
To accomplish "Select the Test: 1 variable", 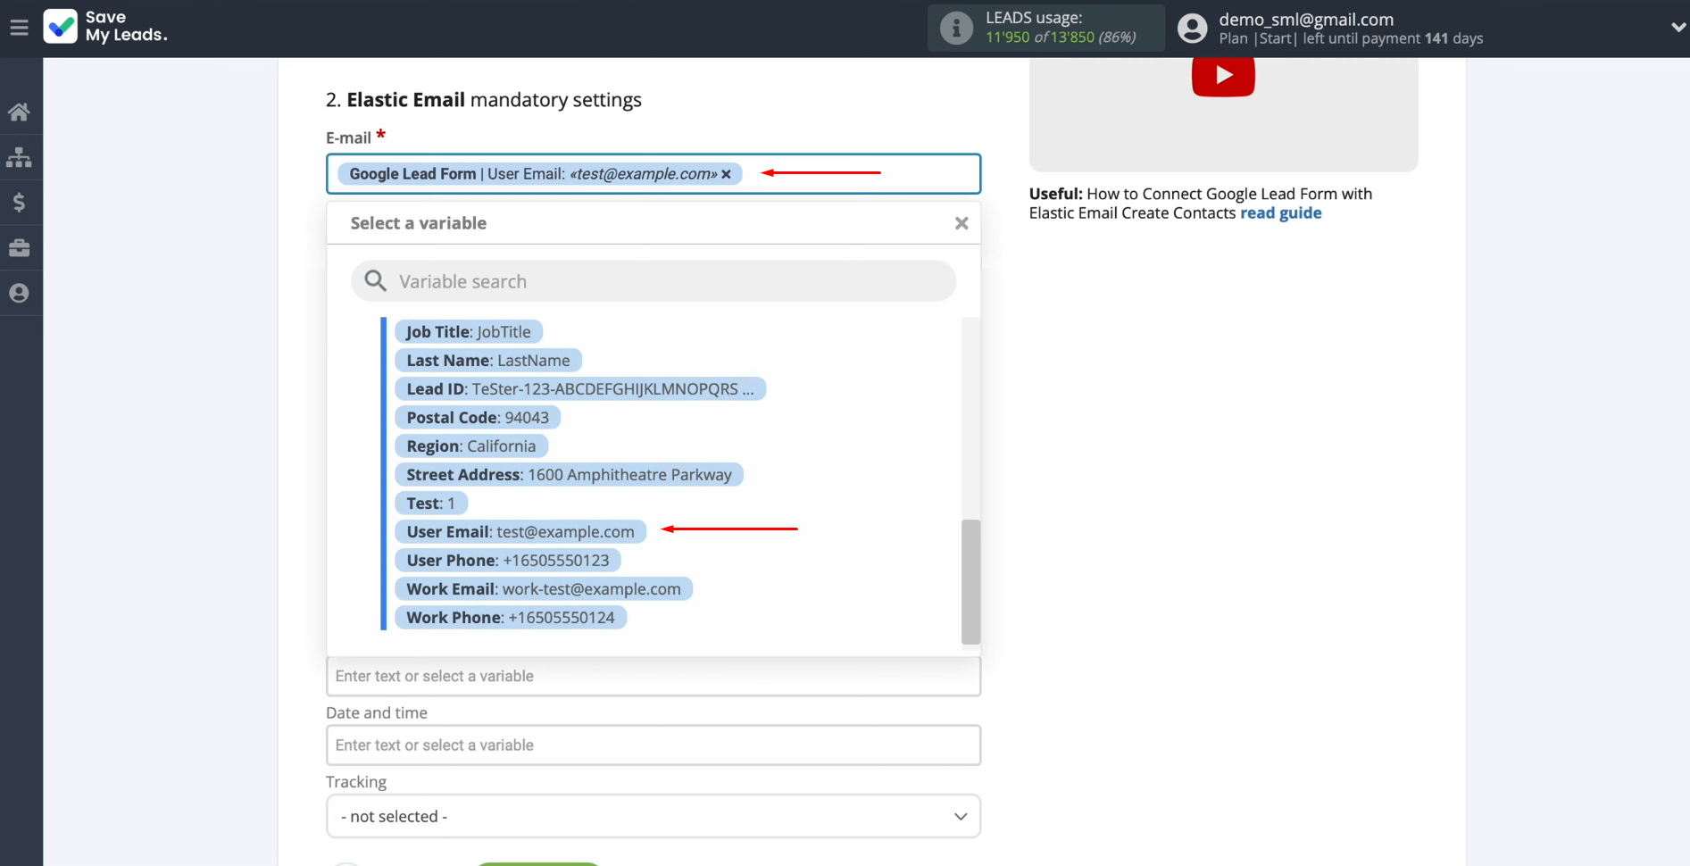I will [x=431, y=504].
